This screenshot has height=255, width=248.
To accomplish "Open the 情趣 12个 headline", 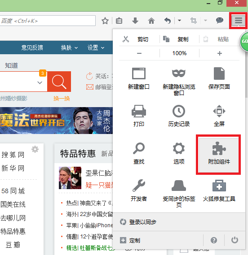I will point(89,237).
